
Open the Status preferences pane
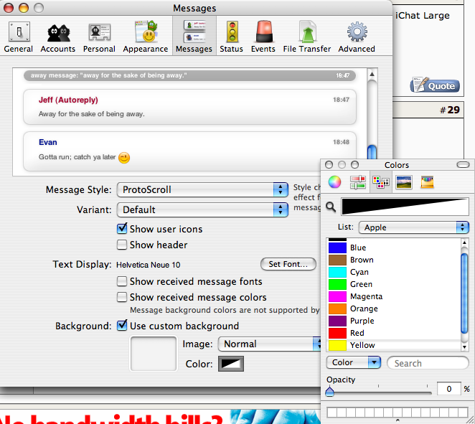(x=232, y=37)
